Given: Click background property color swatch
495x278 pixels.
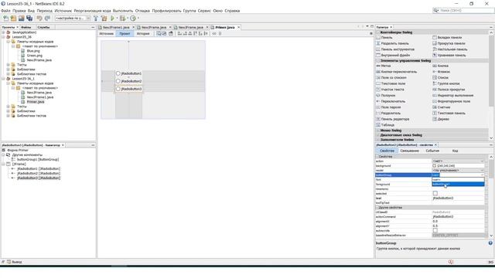Looking at the screenshot, I should pos(435,166).
